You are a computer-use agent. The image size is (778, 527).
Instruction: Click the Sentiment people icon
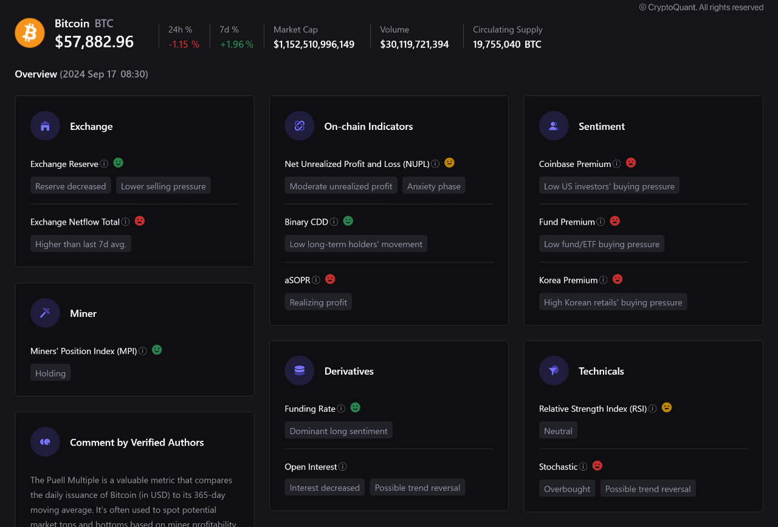(x=554, y=126)
